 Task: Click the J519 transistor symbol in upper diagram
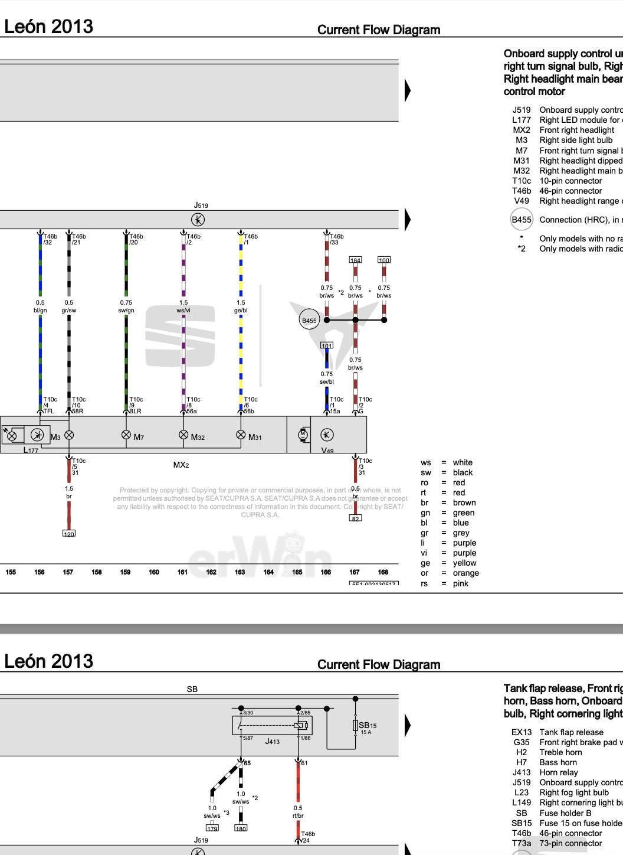tap(198, 220)
